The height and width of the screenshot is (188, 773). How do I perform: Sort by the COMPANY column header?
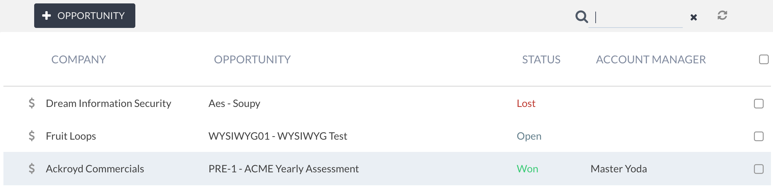point(79,60)
